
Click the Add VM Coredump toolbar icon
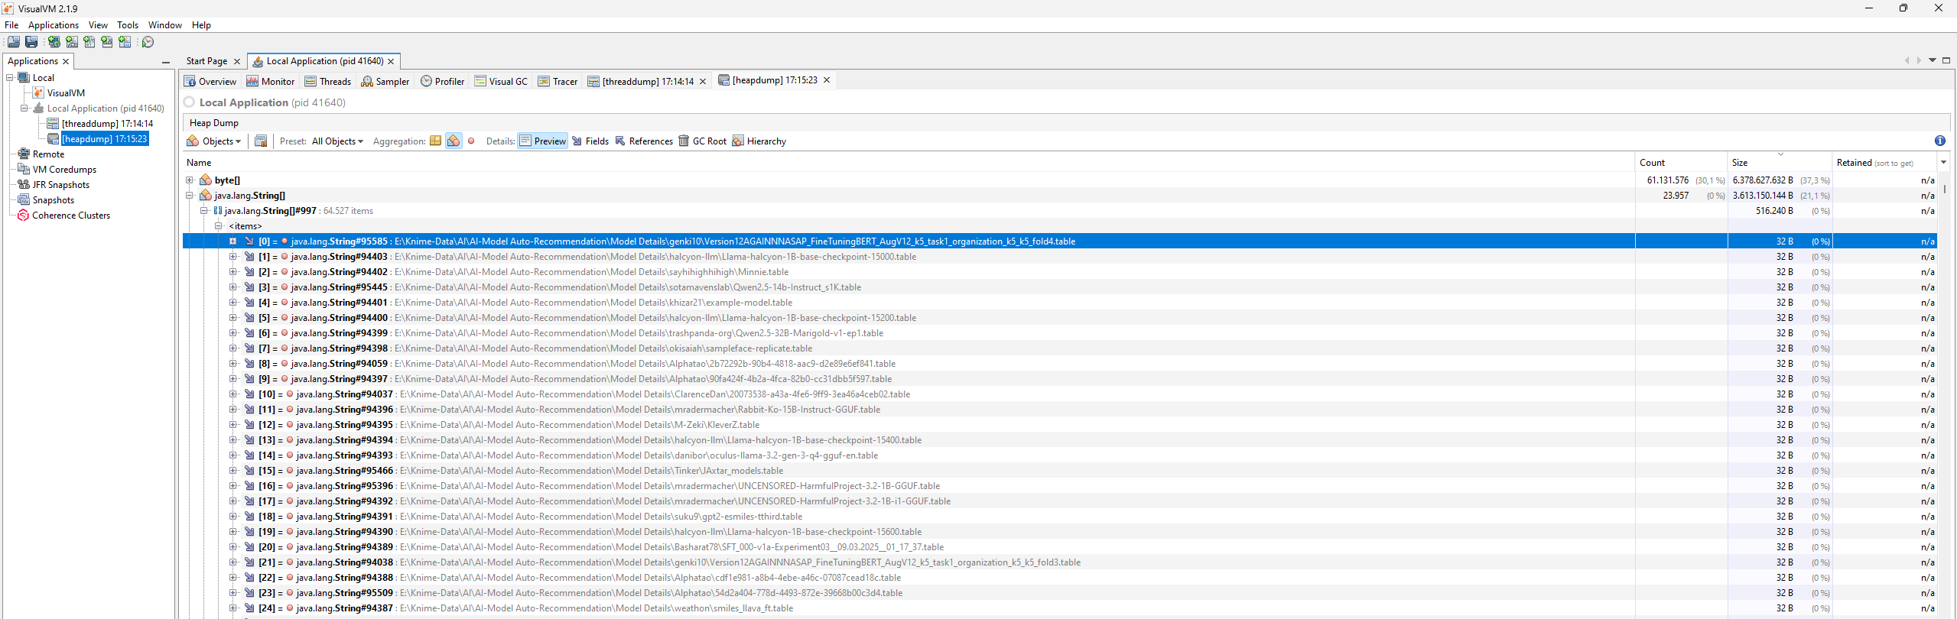pos(89,42)
